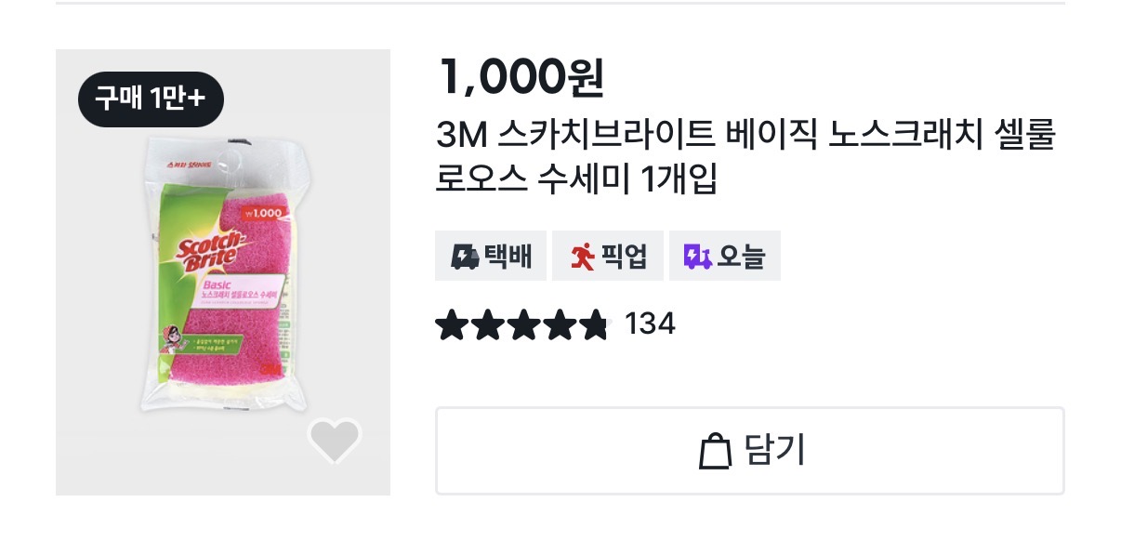Click the first star in the rating
Screen dimensions: 1121x555
tap(451, 325)
